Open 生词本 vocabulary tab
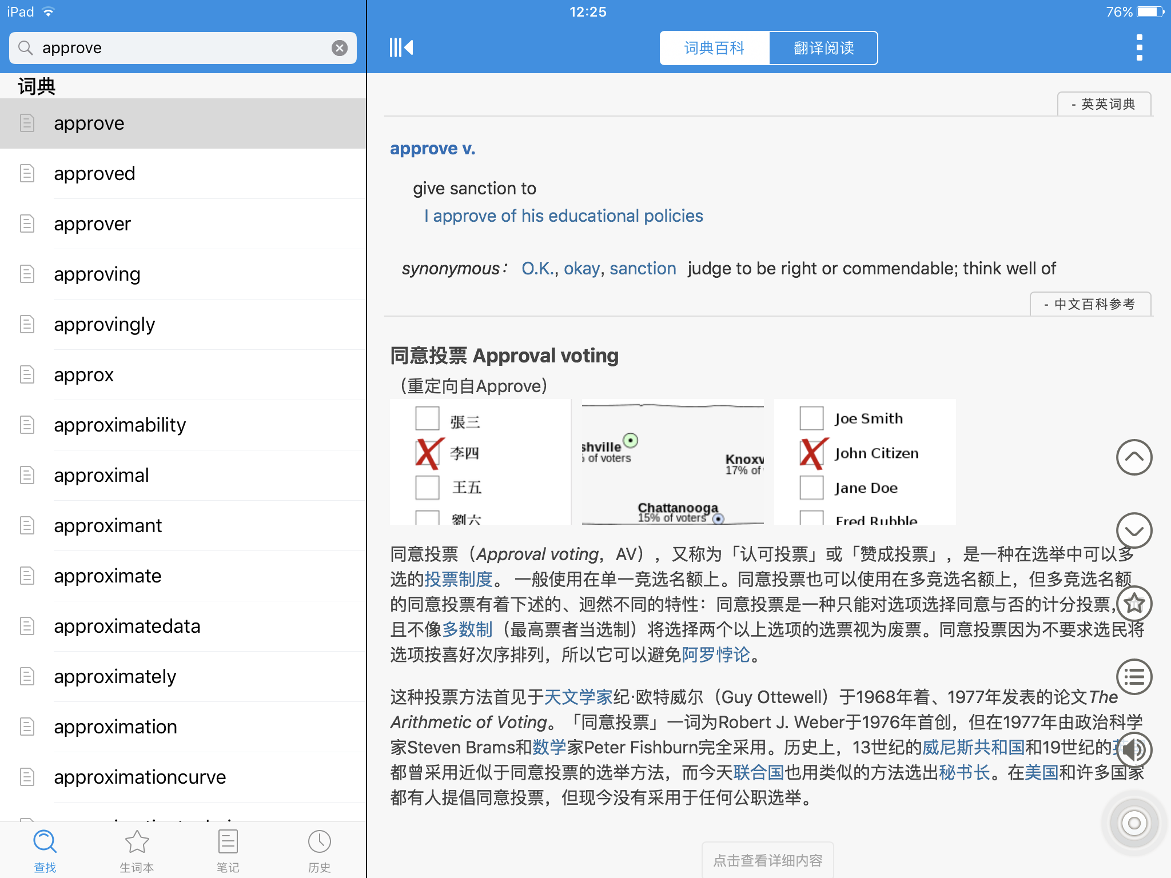The height and width of the screenshot is (878, 1171). (137, 851)
